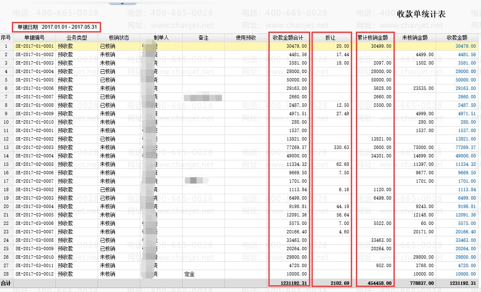Screen dimensions: 481x292
Task: Open blue 收款金额 link 4481.56
Action: (x=467, y=54)
